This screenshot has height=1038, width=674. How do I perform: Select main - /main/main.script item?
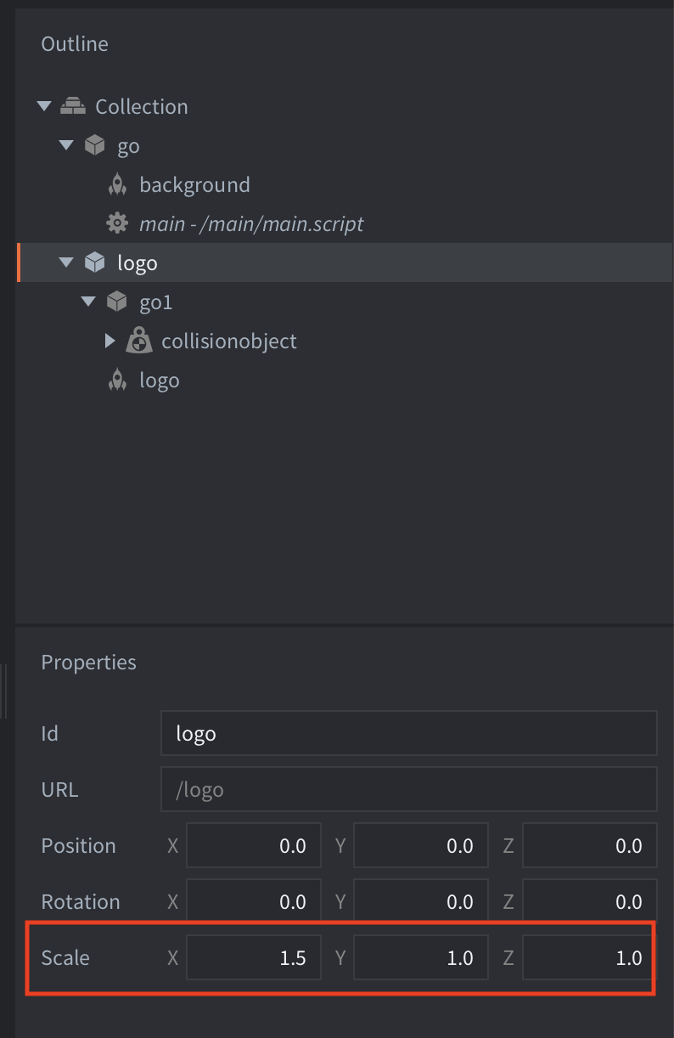251,223
